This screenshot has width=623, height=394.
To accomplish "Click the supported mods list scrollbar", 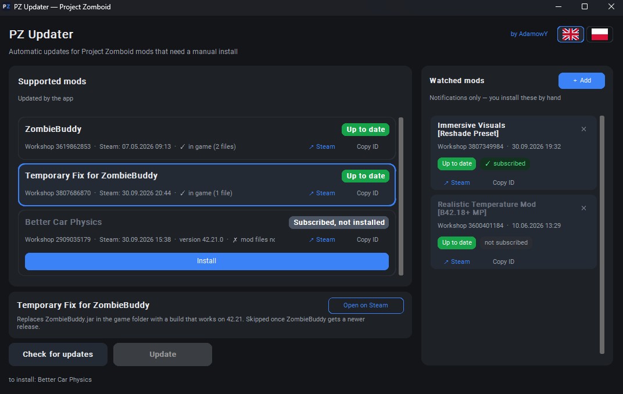I will coord(401,196).
